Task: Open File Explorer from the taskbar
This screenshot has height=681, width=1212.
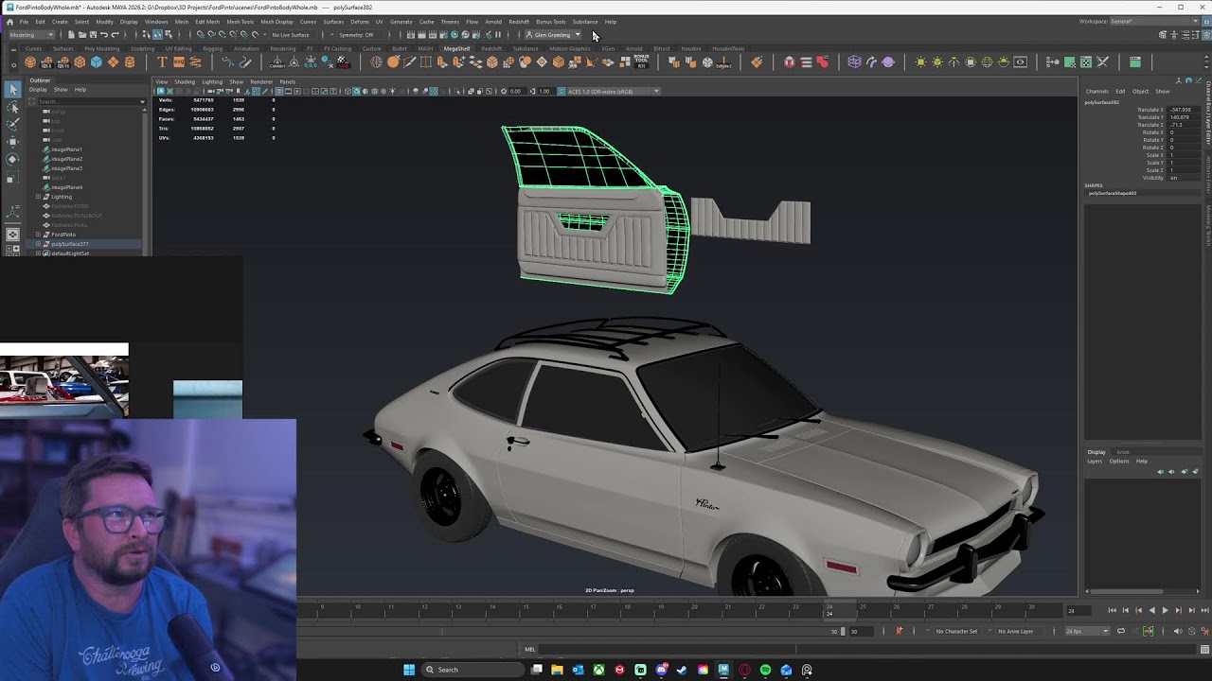Action: coord(557,670)
